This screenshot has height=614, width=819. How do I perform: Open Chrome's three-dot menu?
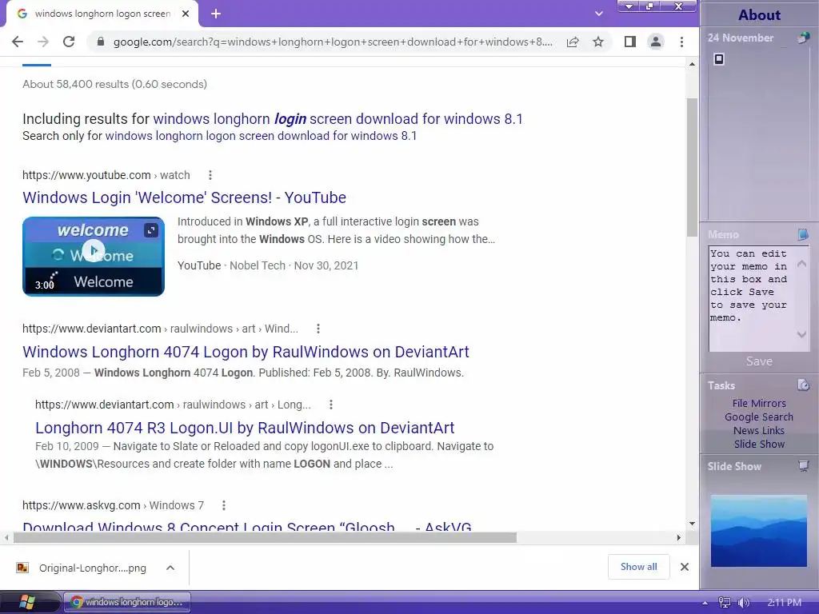681,42
